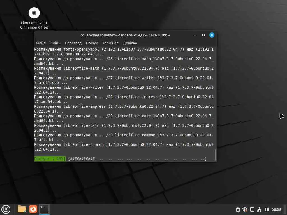The width and height of the screenshot is (287, 215).
Task: Click the terminal title collabvm@collabvm-Standard-PC
Action: [x=125, y=35]
